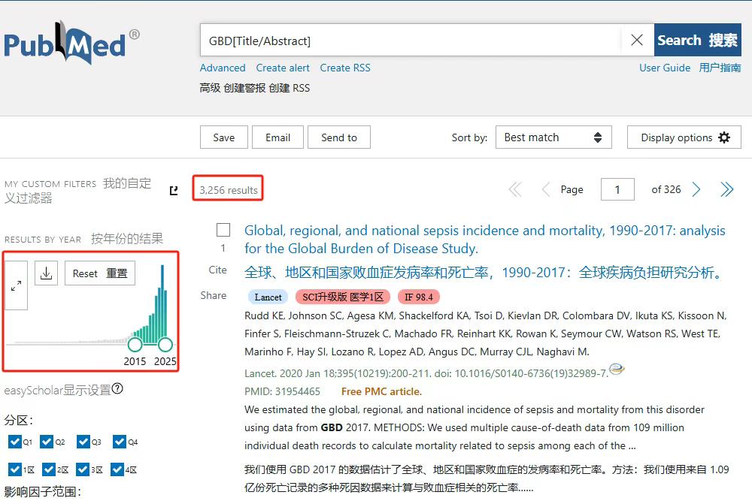752x501 pixels.
Task: Open the Send to menu
Action: pos(339,137)
